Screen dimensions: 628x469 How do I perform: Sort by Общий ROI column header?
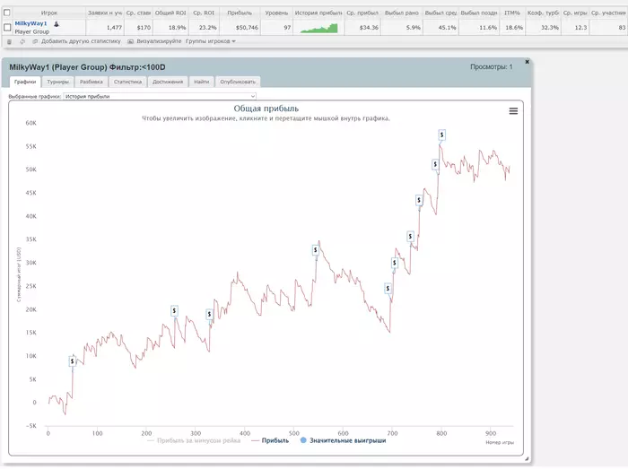pyautogui.click(x=170, y=13)
